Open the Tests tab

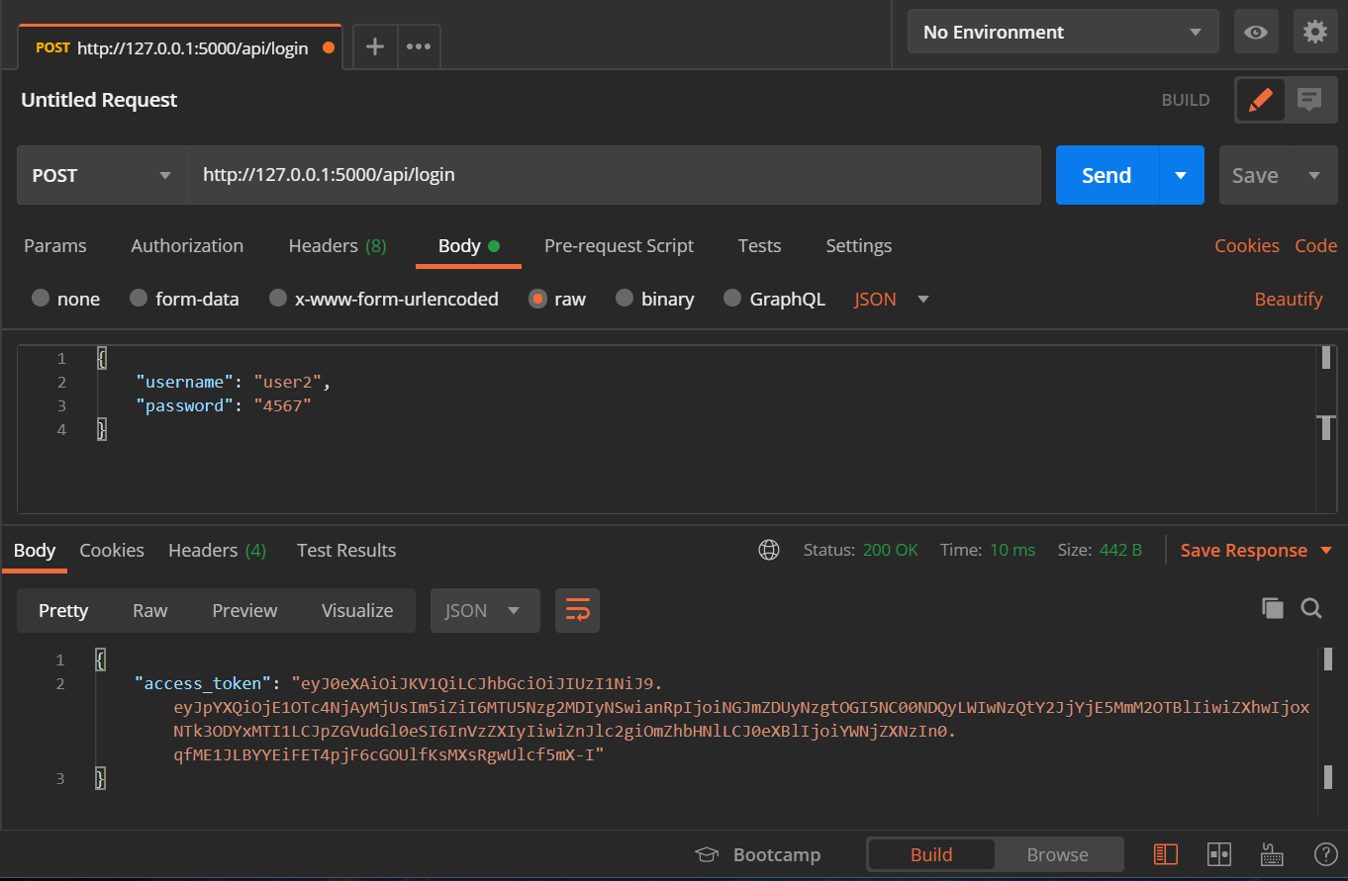[760, 245]
